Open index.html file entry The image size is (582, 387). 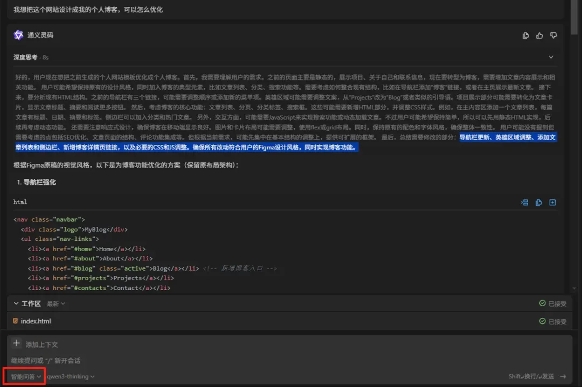(x=289, y=321)
